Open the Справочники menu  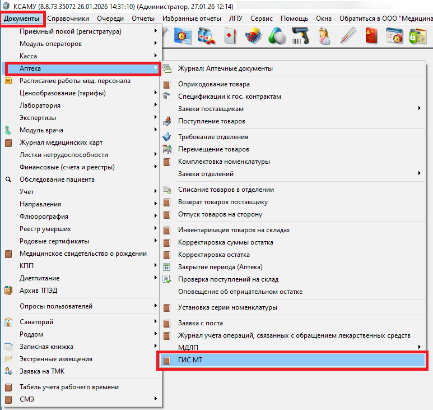click(x=67, y=19)
